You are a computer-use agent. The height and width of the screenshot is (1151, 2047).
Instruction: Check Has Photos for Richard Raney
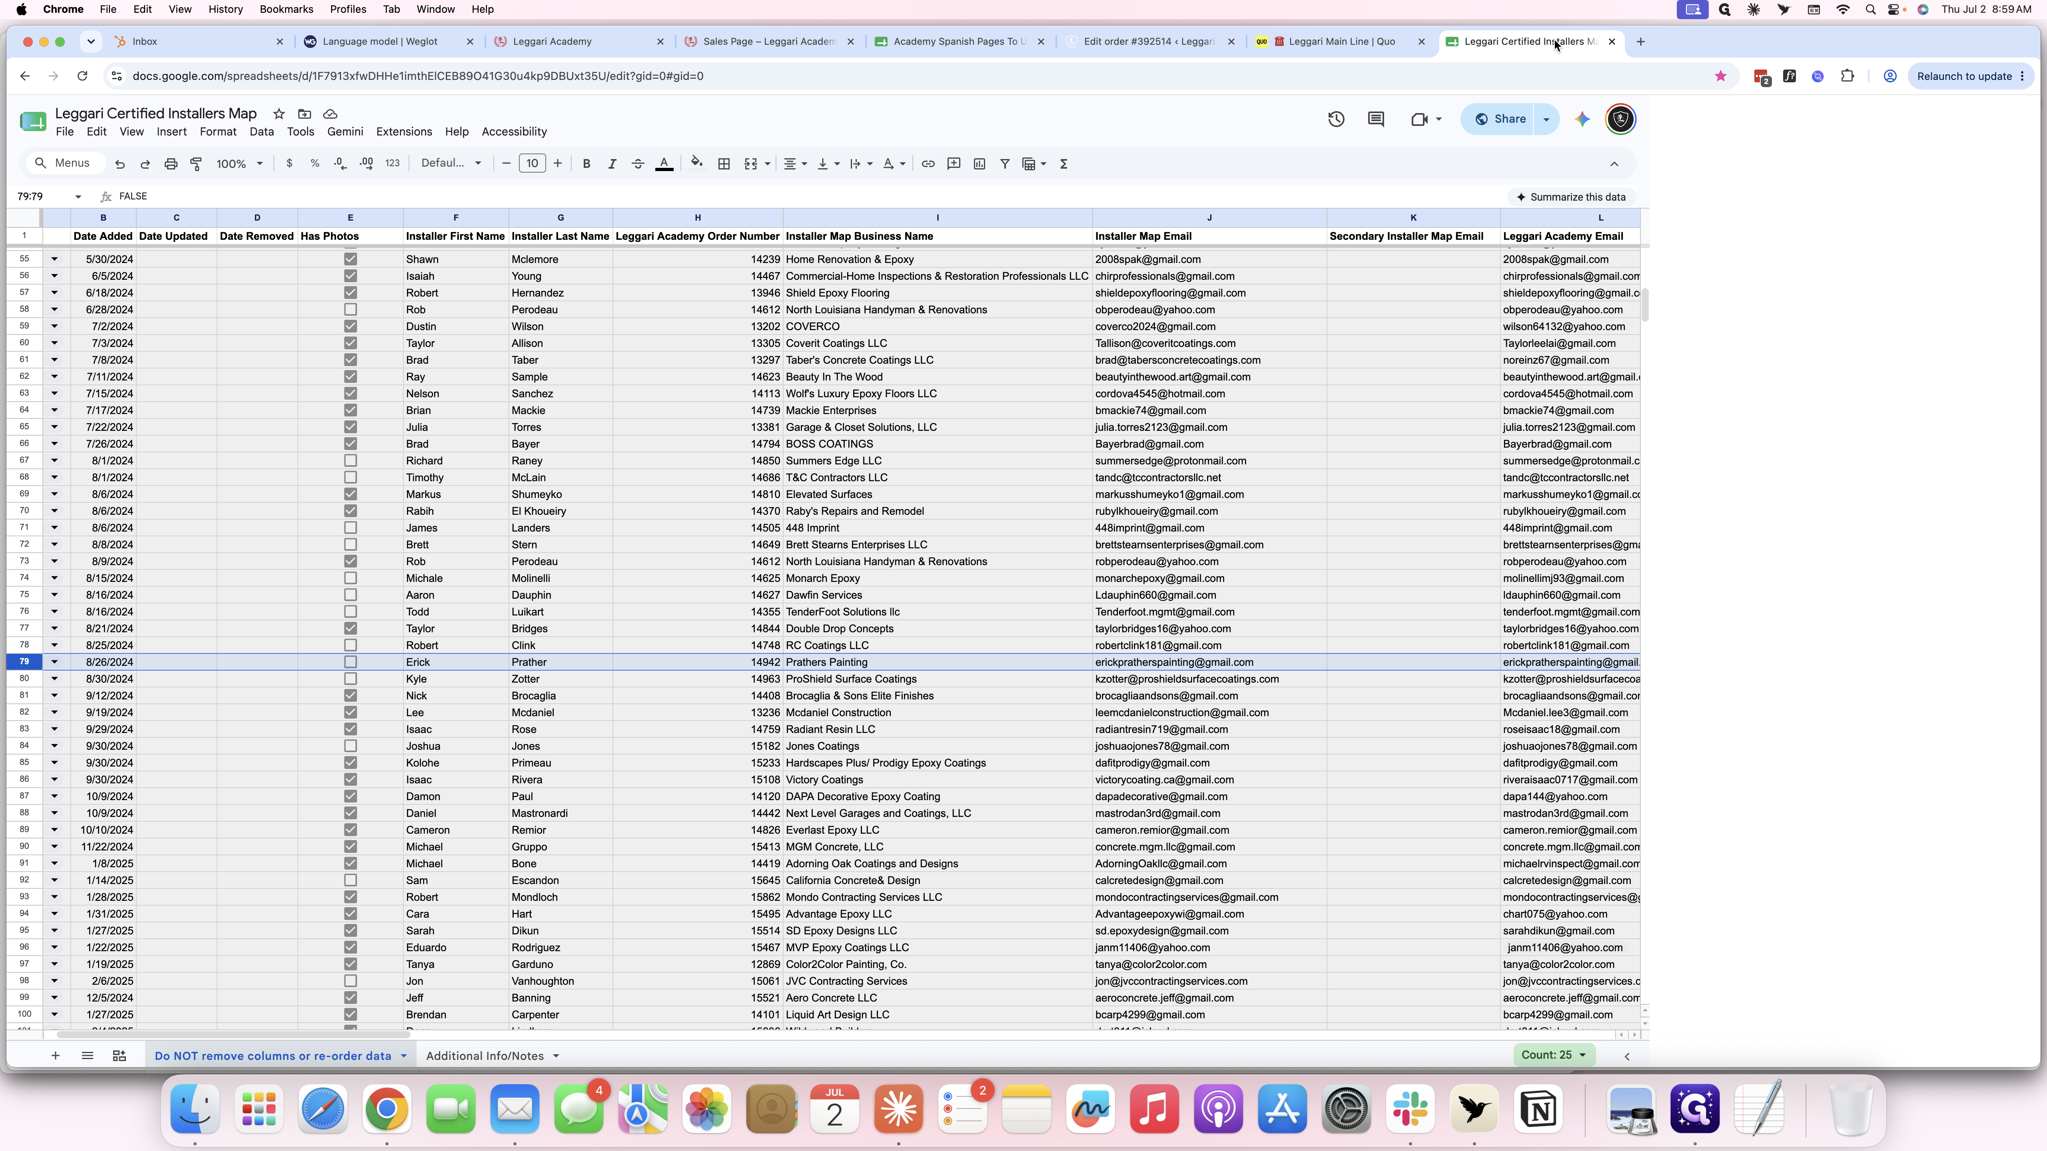click(x=351, y=461)
